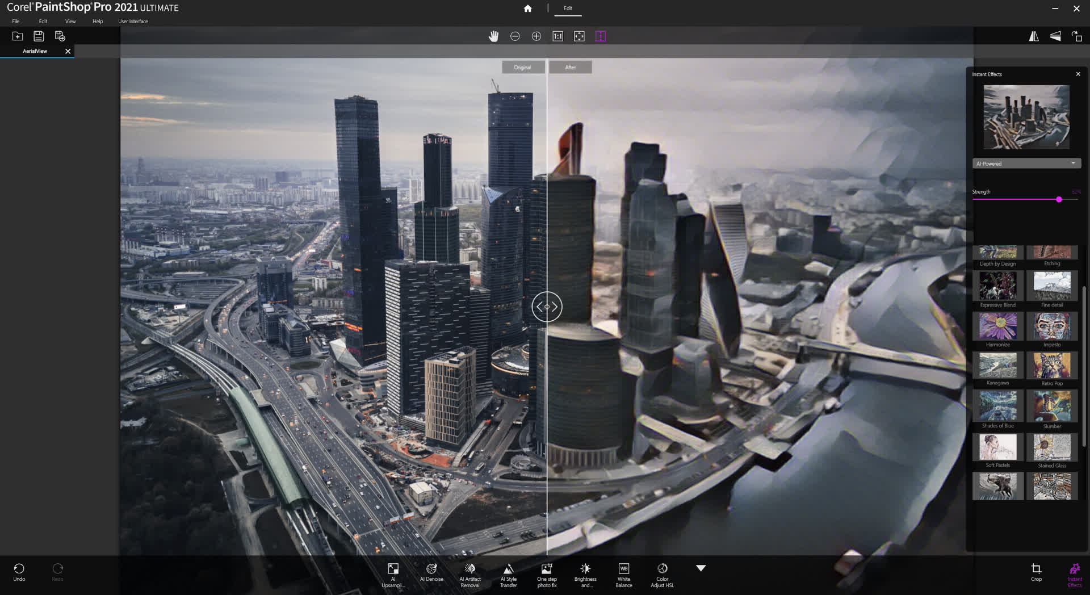Click the Undo button

(x=19, y=572)
